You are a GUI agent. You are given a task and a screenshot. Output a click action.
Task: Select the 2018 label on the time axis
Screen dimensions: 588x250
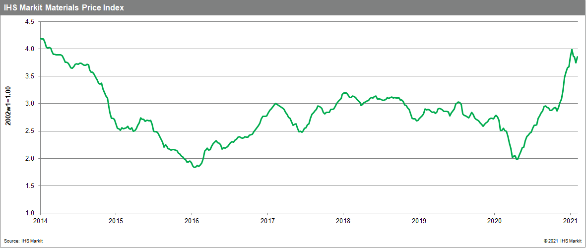[343, 220]
